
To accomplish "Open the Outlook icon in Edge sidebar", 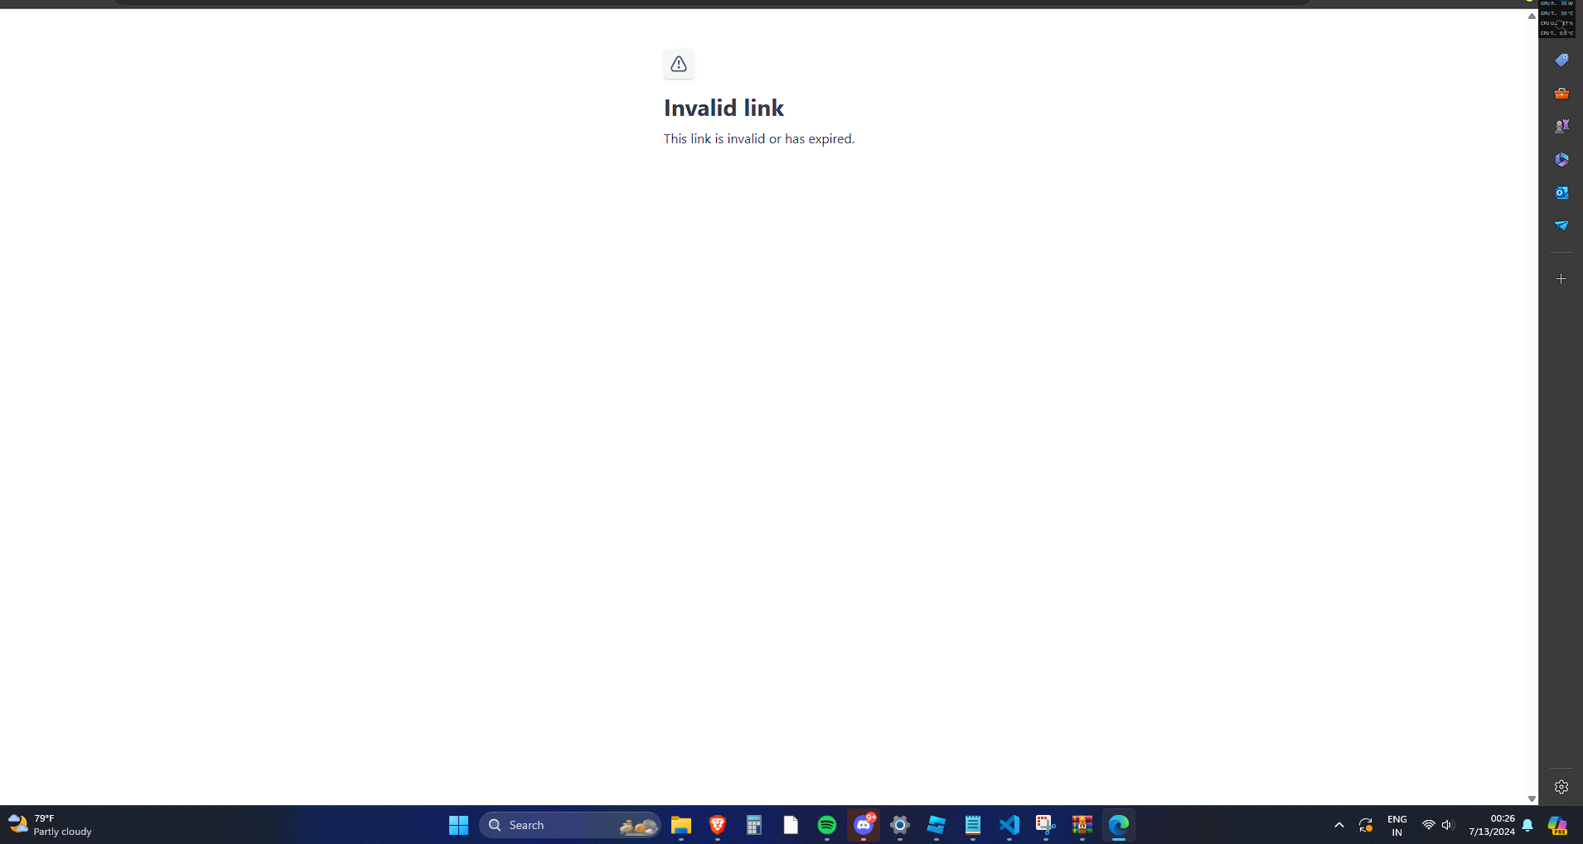I will tap(1561, 192).
